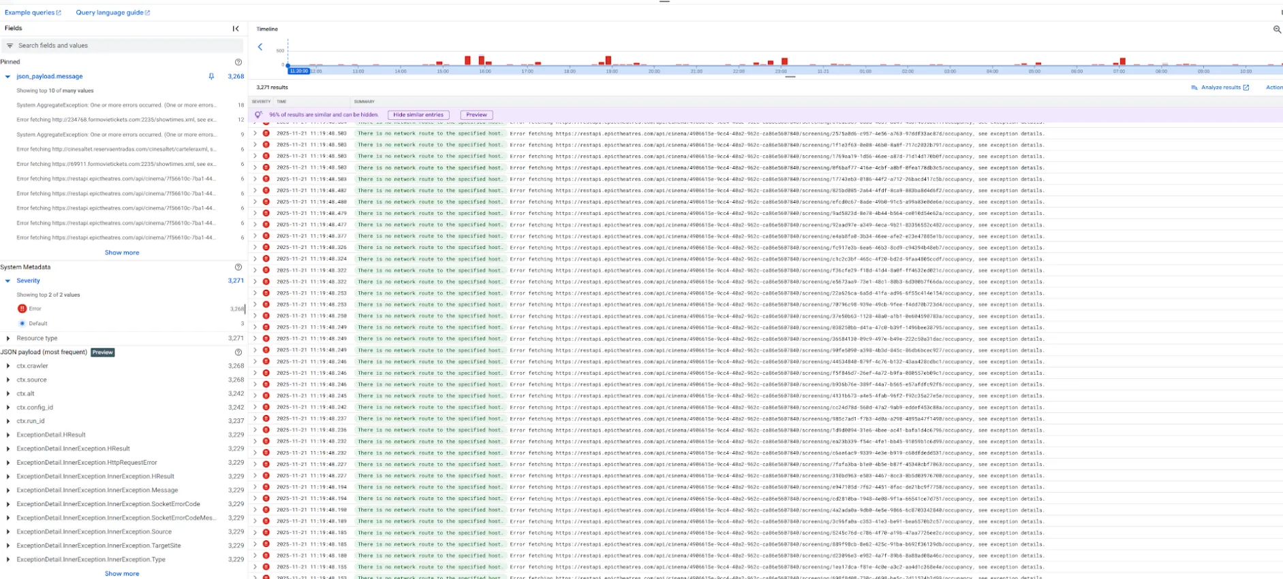Click the Preview button in the similarity banner
The width and height of the screenshot is (1283, 579).
tap(476, 115)
